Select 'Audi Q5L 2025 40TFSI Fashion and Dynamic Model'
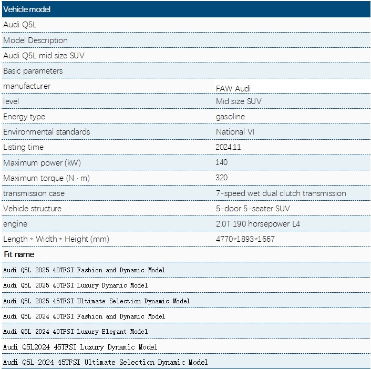This screenshot has height=369, width=371. [x=84, y=270]
